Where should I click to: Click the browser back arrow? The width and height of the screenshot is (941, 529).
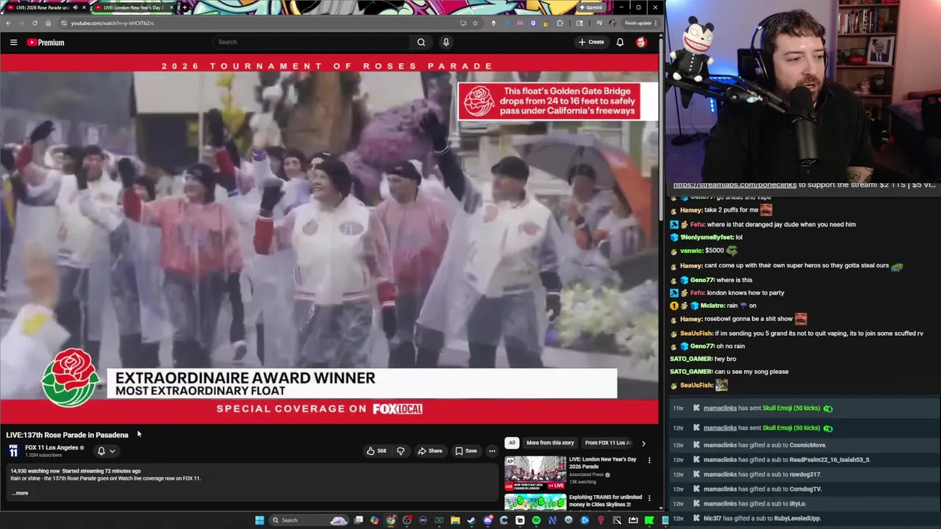(8, 23)
